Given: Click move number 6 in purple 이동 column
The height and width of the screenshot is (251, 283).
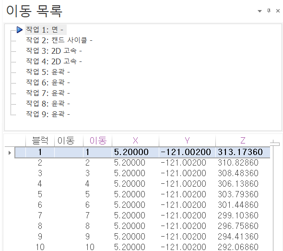Looking at the screenshot, I should (x=87, y=205).
